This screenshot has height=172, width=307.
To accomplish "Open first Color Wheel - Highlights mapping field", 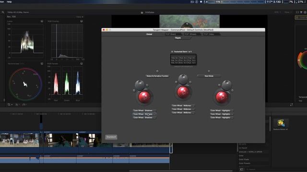I will pyautogui.click(x=222, y=110).
